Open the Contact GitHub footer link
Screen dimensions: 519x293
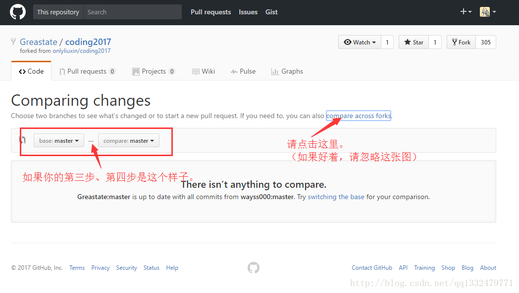372,268
